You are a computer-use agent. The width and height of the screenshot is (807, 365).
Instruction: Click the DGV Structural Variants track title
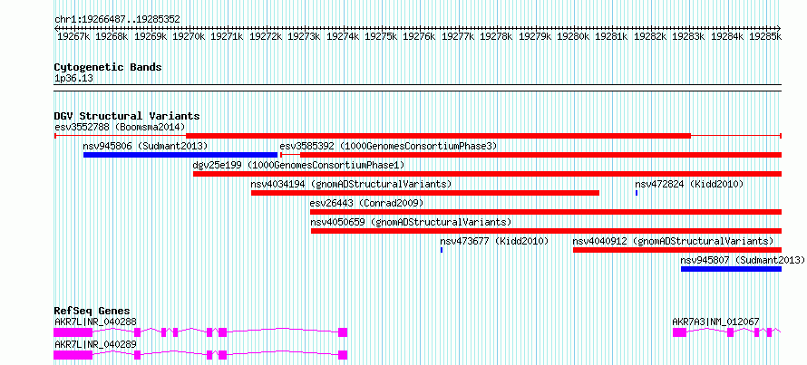click(x=127, y=116)
